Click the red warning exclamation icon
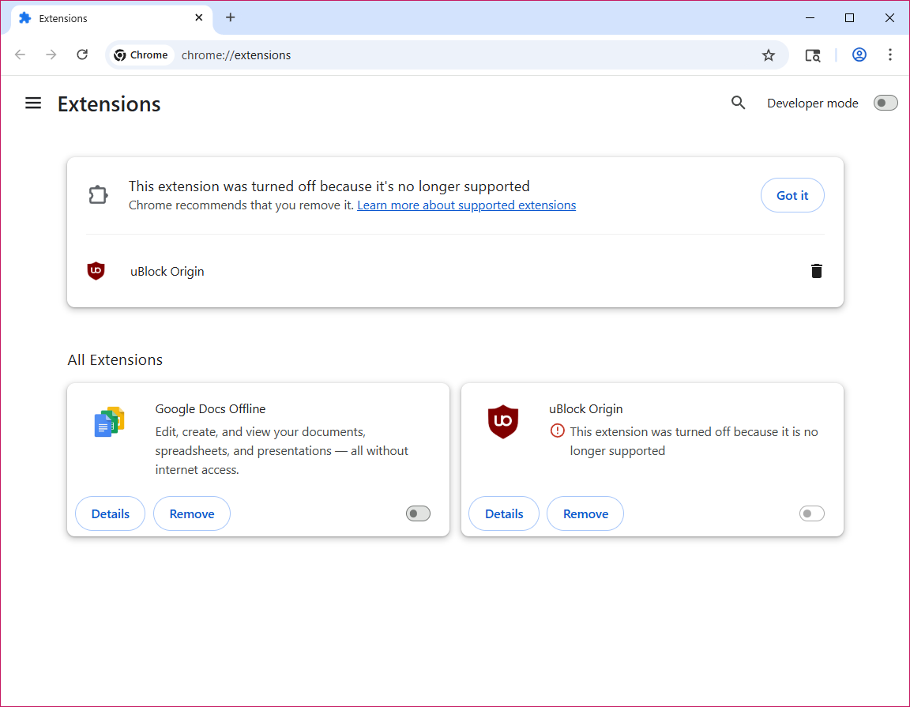 coord(557,431)
